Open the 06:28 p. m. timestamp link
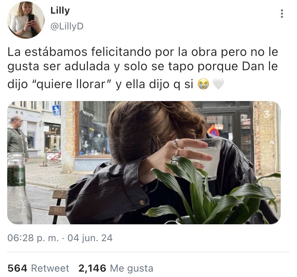Screen dimensions: 297x277 click(33, 238)
